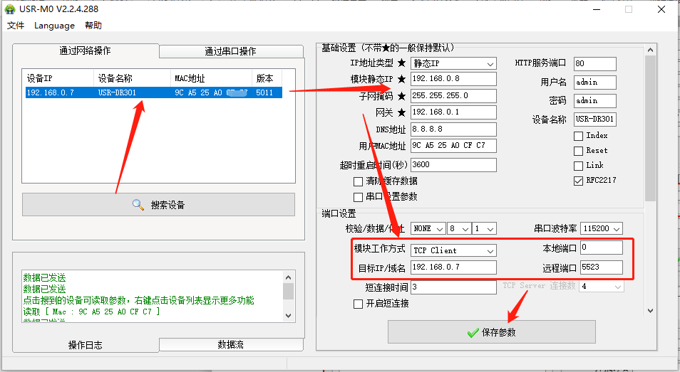Switch to the 数据流 tab

(x=230, y=344)
